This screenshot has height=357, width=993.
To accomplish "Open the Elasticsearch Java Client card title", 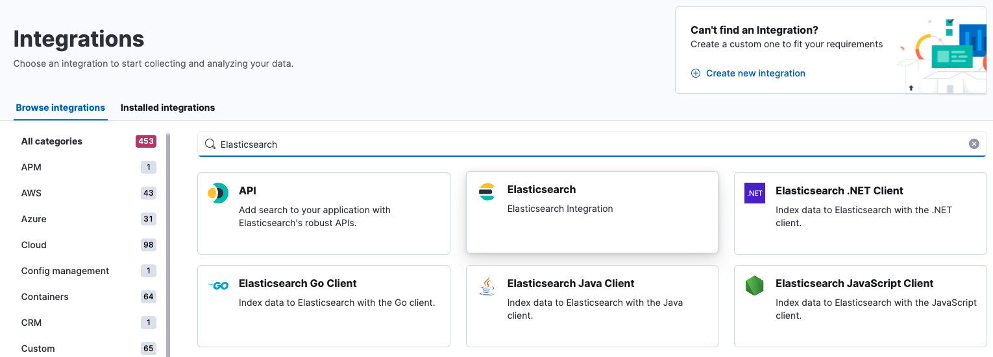I will pyautogui.click(x=571, y=283).
